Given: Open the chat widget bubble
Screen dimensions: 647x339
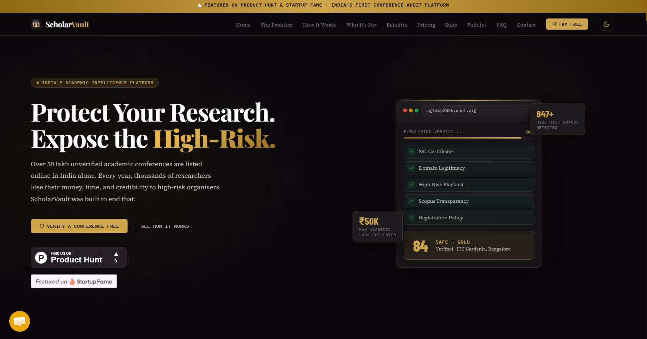Looking at the screenshot, I should pyautogui.click(x=20, y=321).
